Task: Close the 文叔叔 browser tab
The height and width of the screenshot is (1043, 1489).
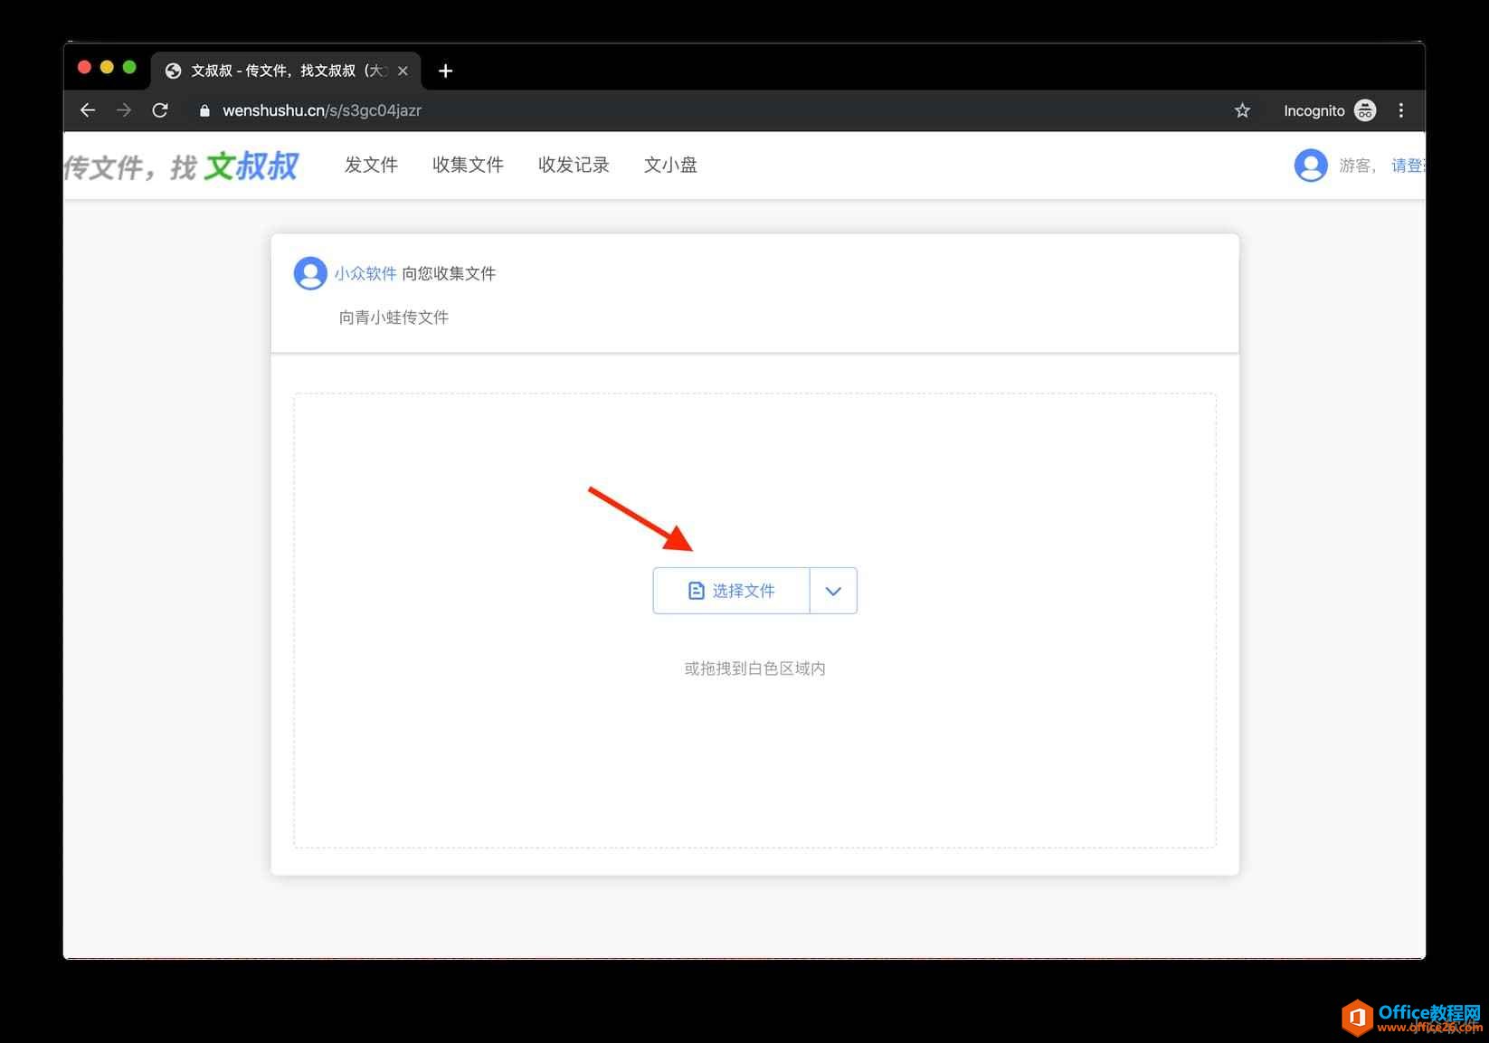Action: tap(403, 71)
